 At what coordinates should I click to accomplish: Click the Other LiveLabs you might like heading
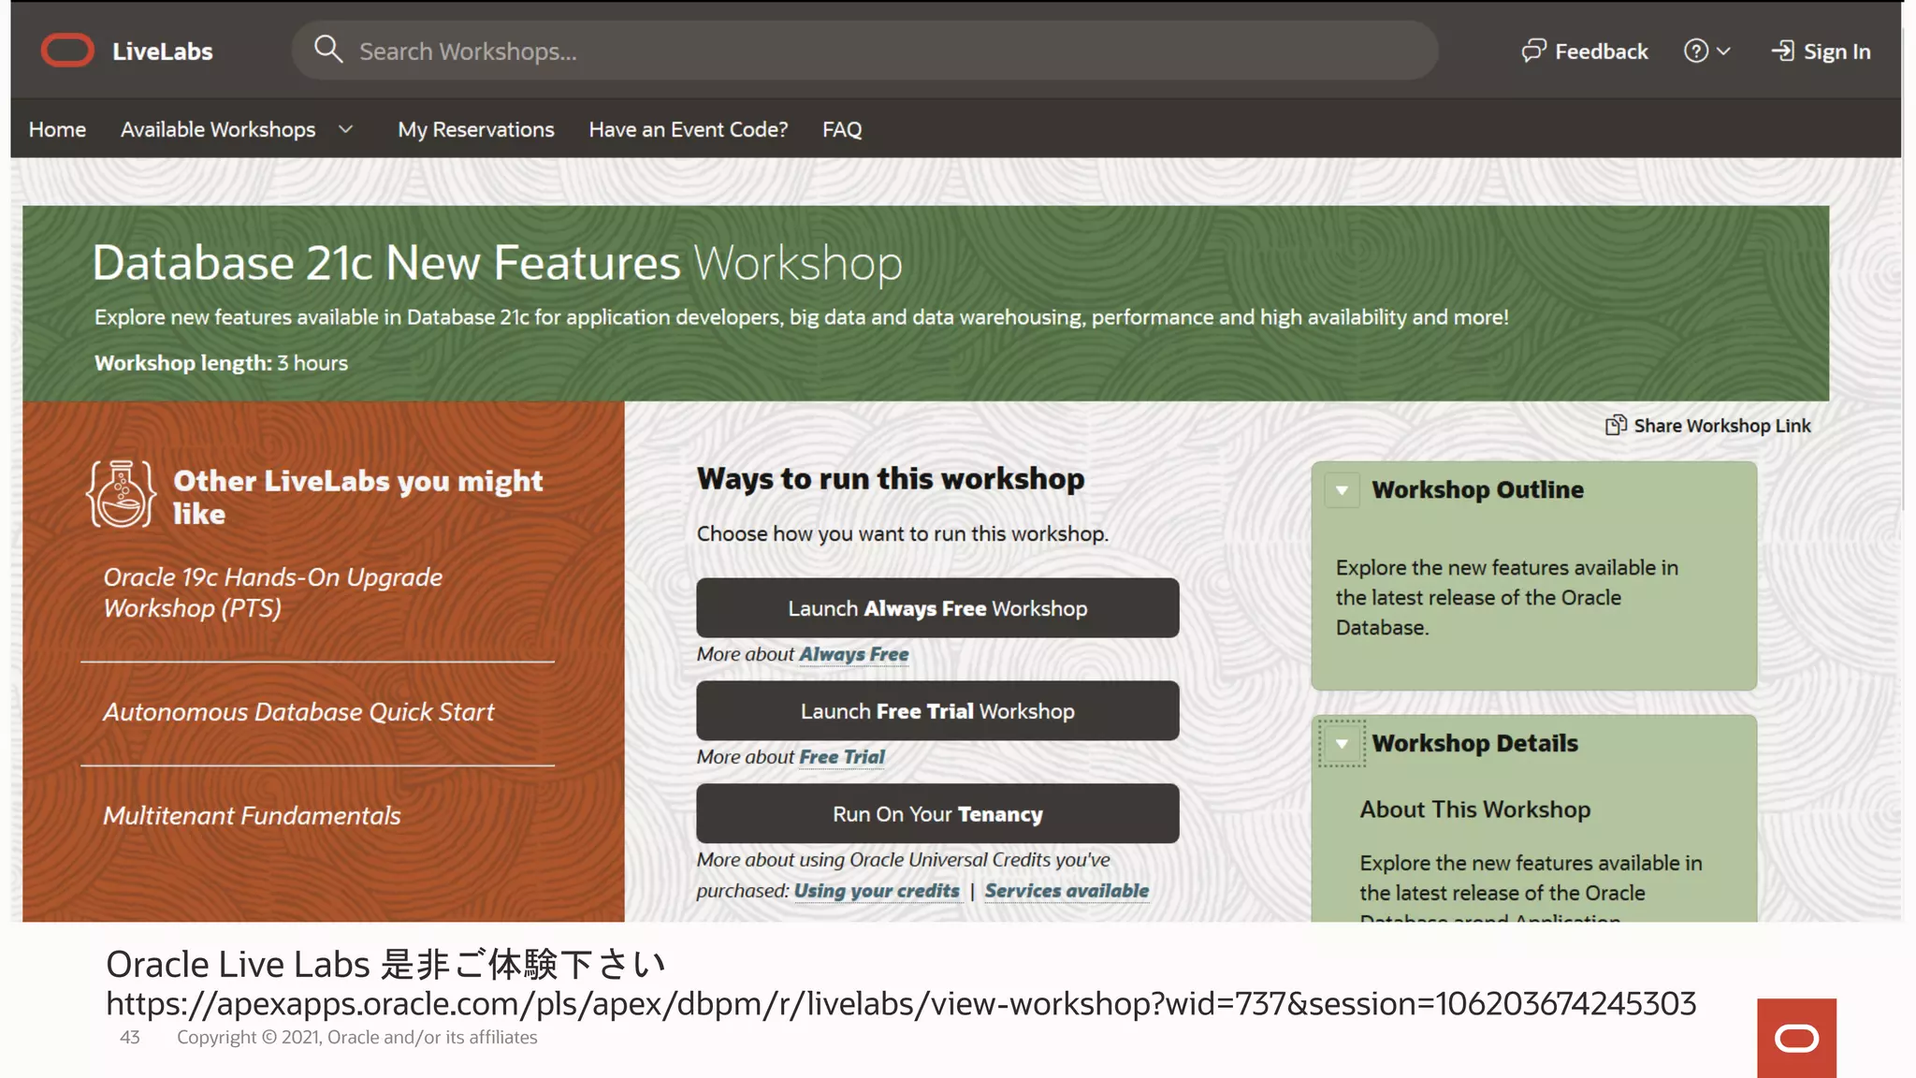coord(358,497)
